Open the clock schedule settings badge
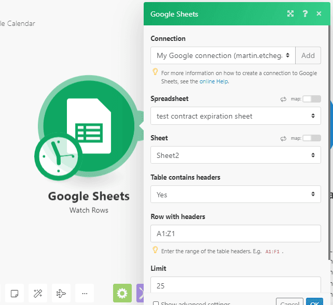333x305 pixels. point(57,156)
